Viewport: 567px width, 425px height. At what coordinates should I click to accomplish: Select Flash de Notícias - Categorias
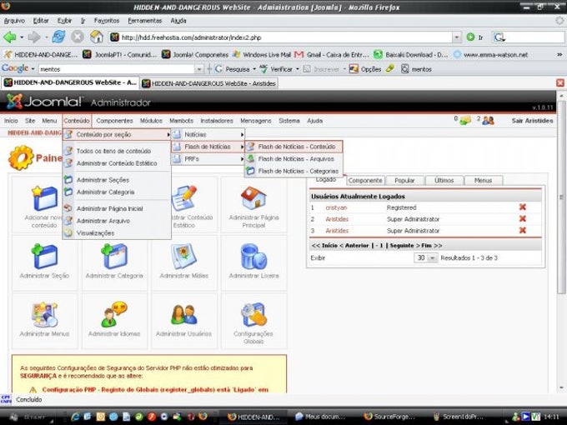pos(294,171)
